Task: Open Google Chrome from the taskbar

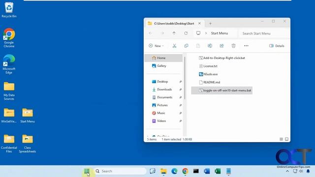Action: pyautogui.click(x=185, y=171)
